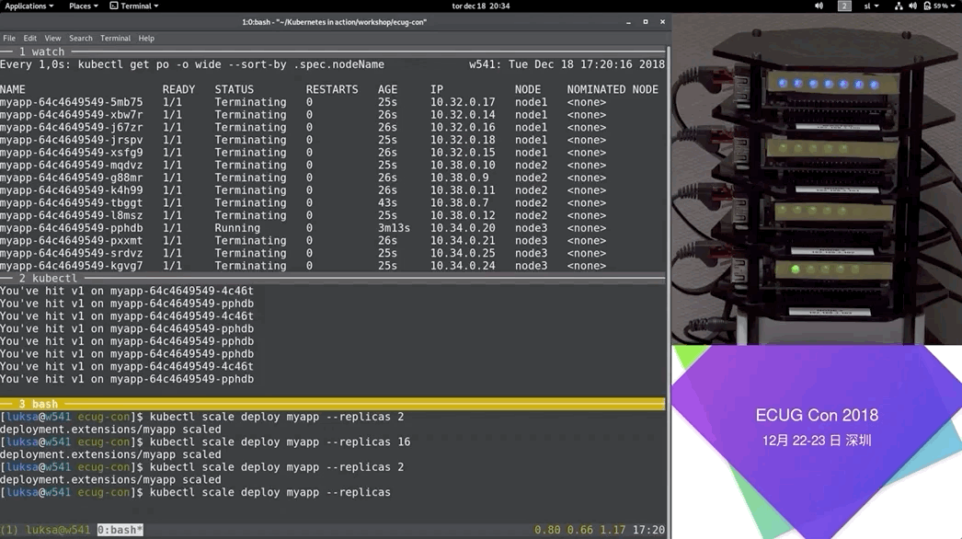Click the RESTARTS column header
Image resolution: width=962 pixels, height=539 pixels.
pos(332,89)
